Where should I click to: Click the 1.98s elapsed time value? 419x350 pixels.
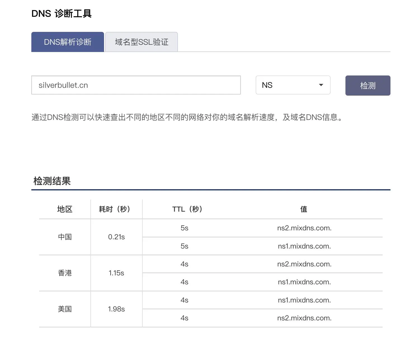tap(116, 309)
